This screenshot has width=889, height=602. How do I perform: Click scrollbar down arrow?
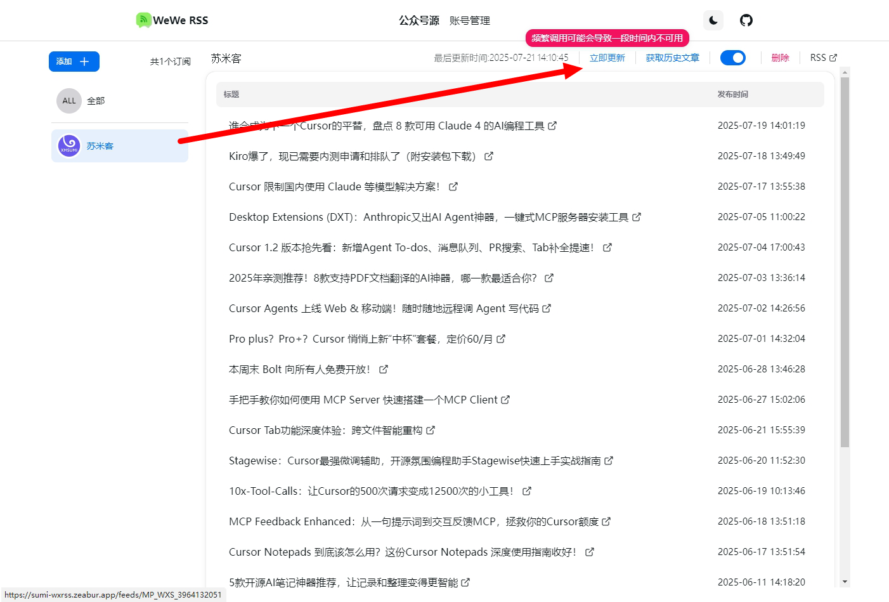(845, 582)
